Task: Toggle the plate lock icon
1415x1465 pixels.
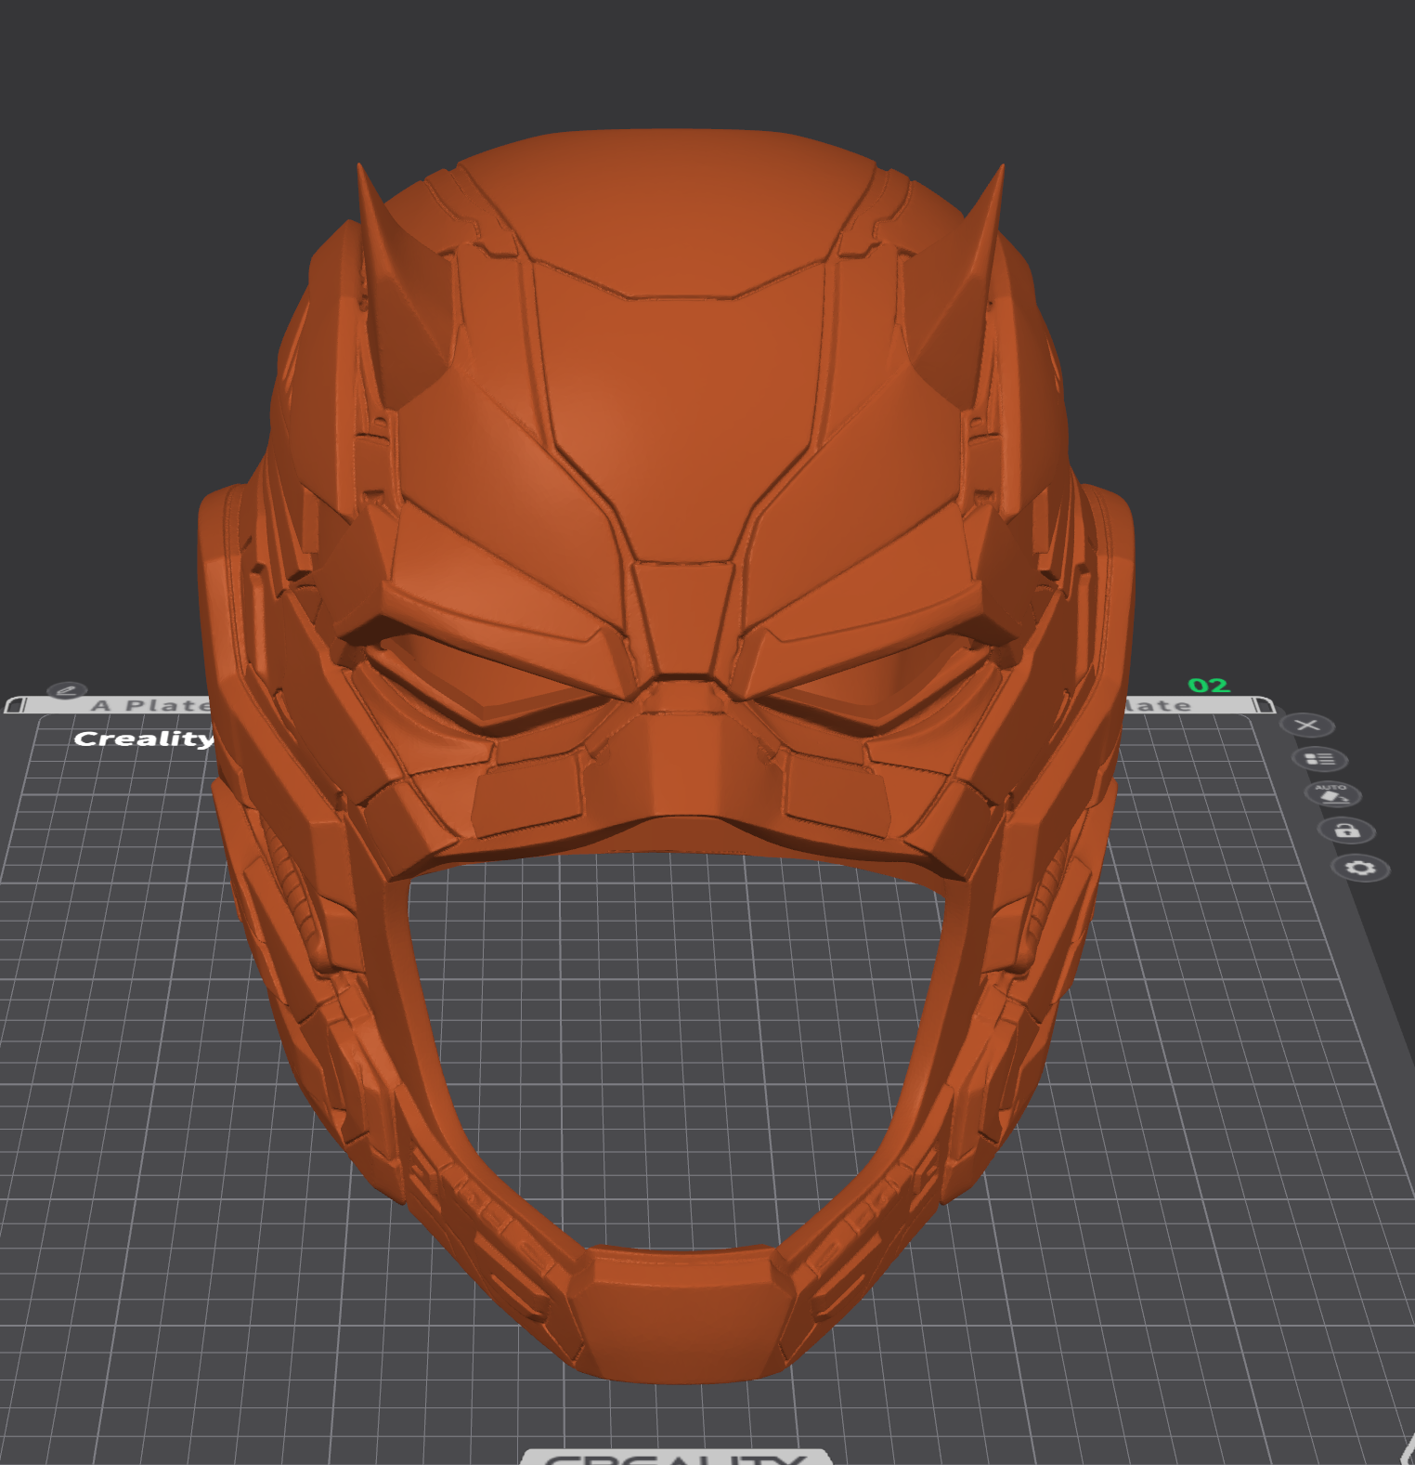Action: click(x=1346, y=830)
